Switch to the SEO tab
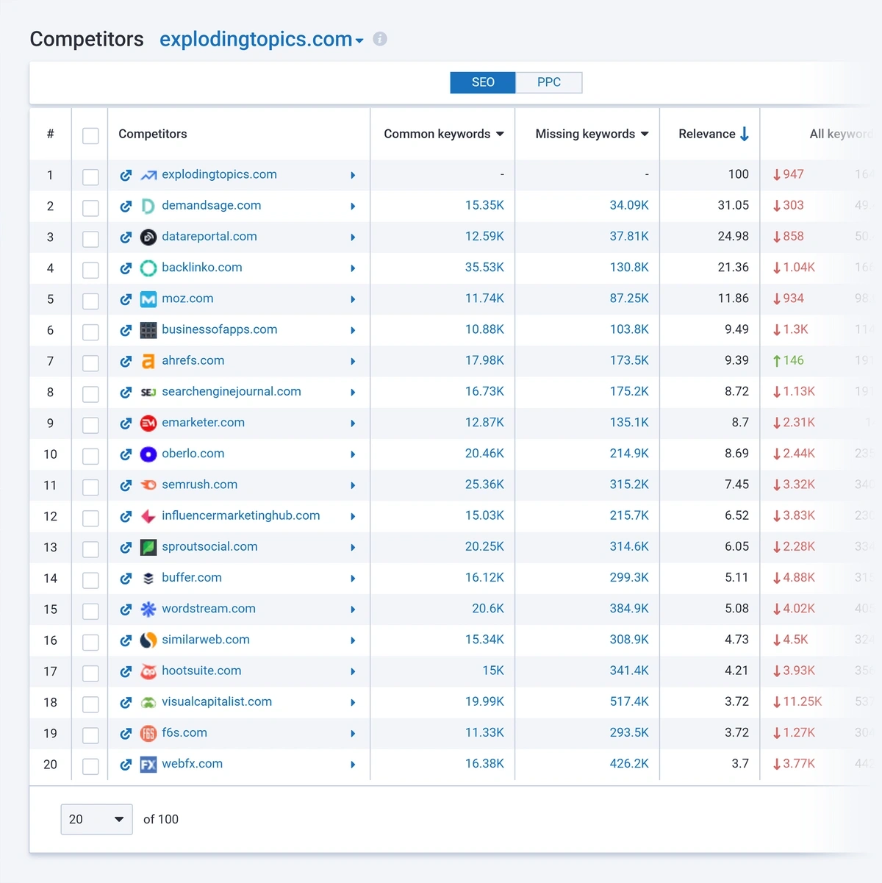The width and height of the screenshot is (882, 883). tap(483, 82)
